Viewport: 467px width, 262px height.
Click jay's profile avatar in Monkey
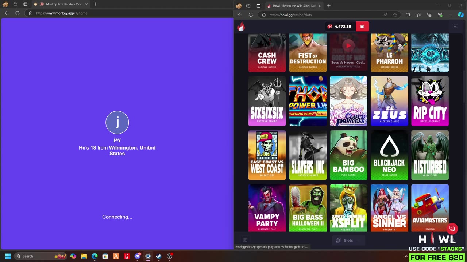click(117, 123)
